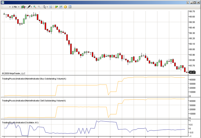This screenshot has height=138, width=201.
Task: Click the zoom in magnifier icon
Action: point(35,7)
